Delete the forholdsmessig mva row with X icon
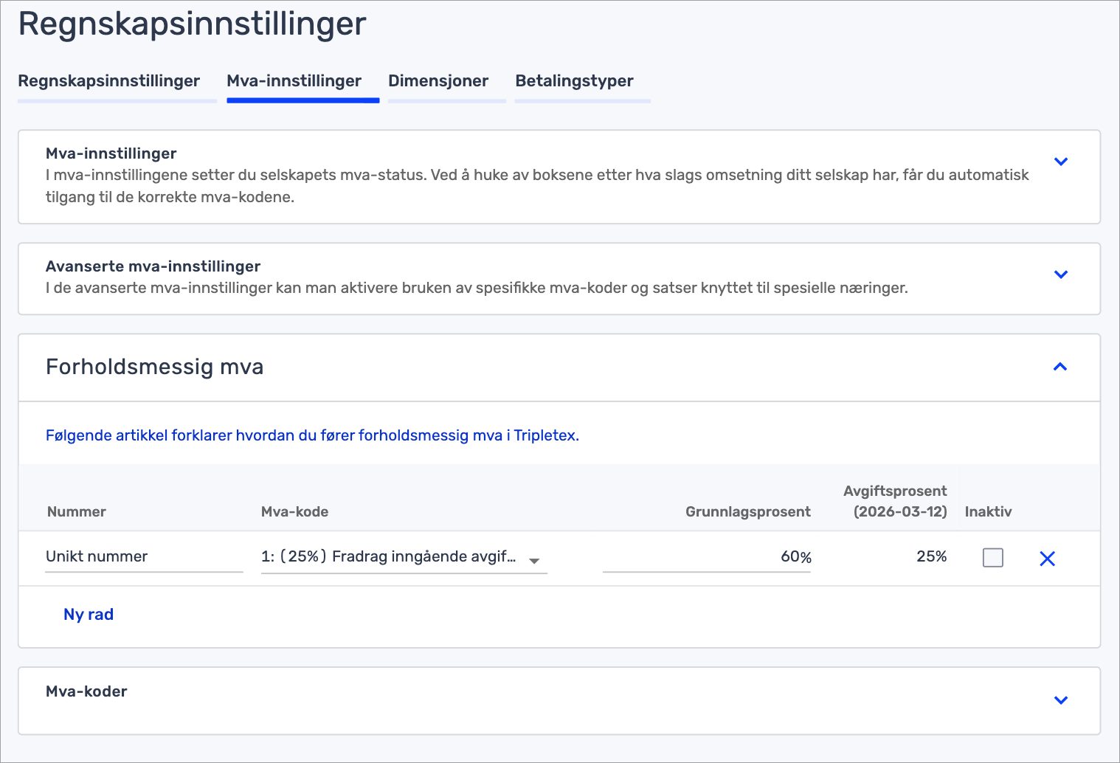The height and width of the screenshot is (763, 1120). click(x=1046, y=559)
